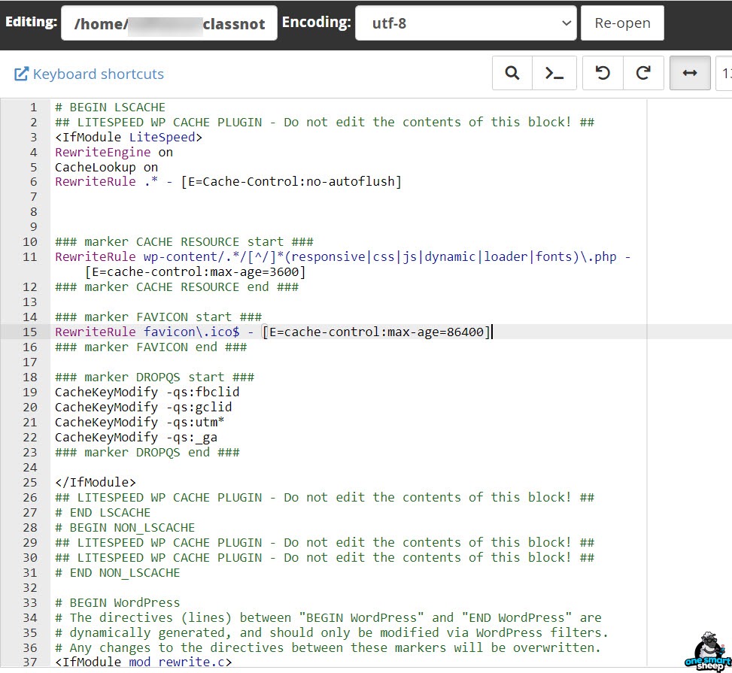Click the '# END LSCACHE' line
This screenshot has height=673, width=732.
(103, 512)
